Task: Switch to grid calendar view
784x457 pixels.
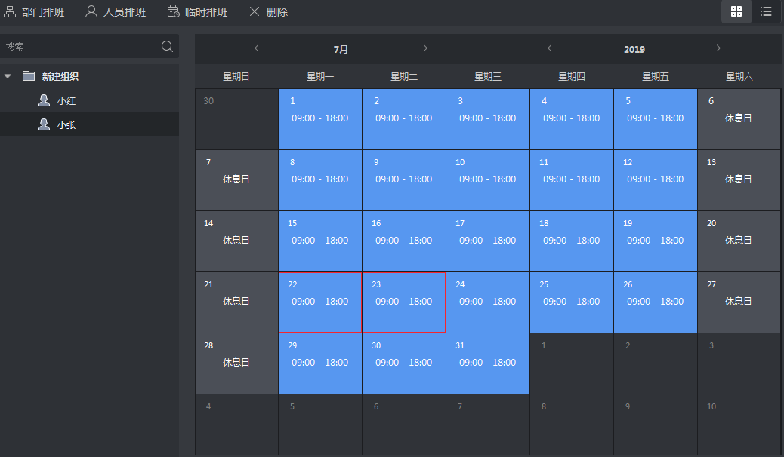Action: pos(736,12)
